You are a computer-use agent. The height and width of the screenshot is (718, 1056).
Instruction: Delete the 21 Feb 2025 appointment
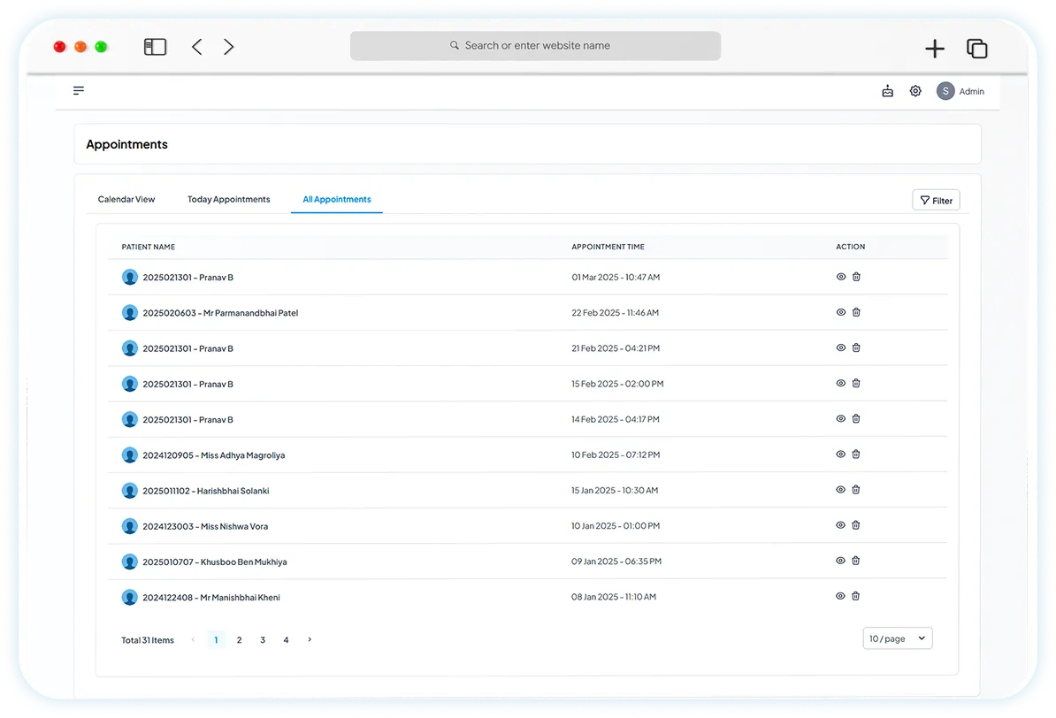(x=857, y=348)
